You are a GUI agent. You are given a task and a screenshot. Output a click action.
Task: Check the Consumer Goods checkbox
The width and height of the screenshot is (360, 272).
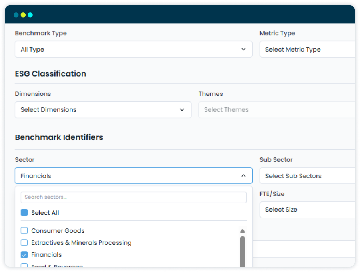24,230
